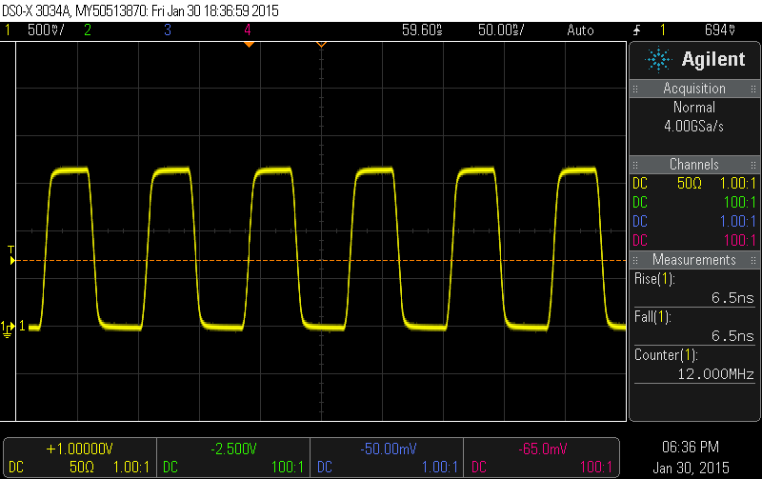Open the Measurements panel header

(694, 260)
